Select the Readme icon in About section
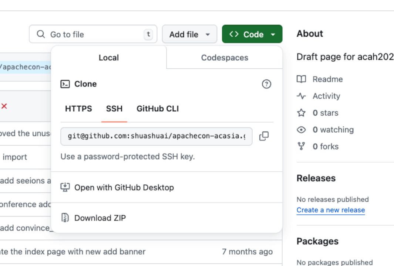Image resolution: width=394 pixels, height=266 pixels. point(301,79)
